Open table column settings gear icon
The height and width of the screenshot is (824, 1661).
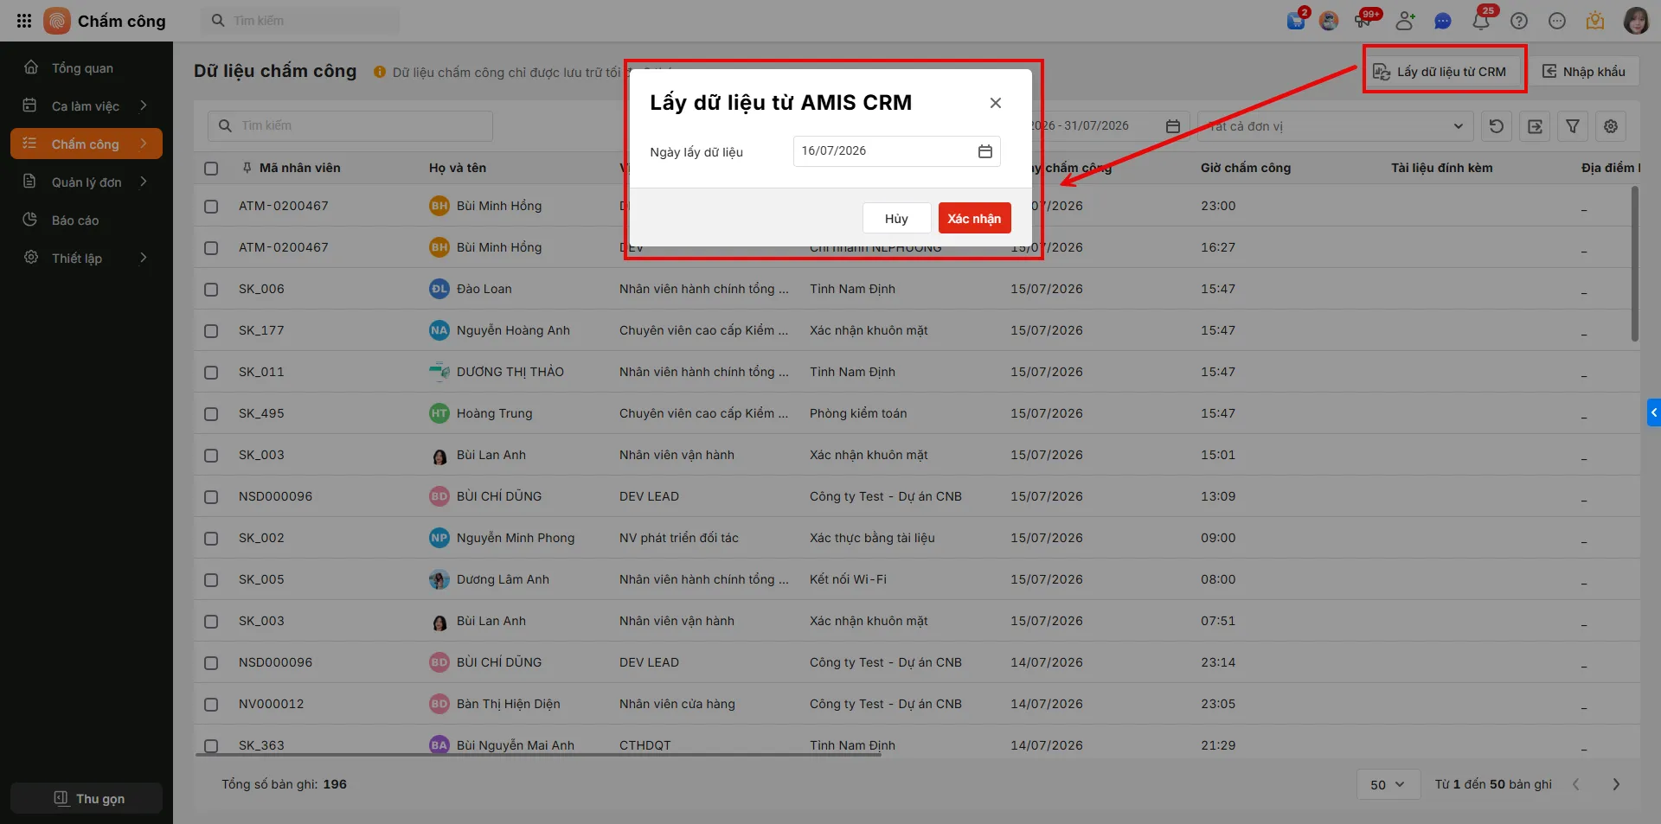[1611, 126]
